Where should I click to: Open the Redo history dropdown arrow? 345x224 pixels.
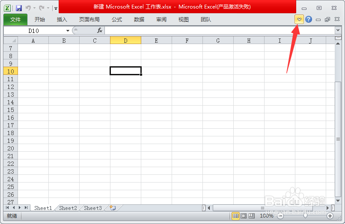point(48,8)
